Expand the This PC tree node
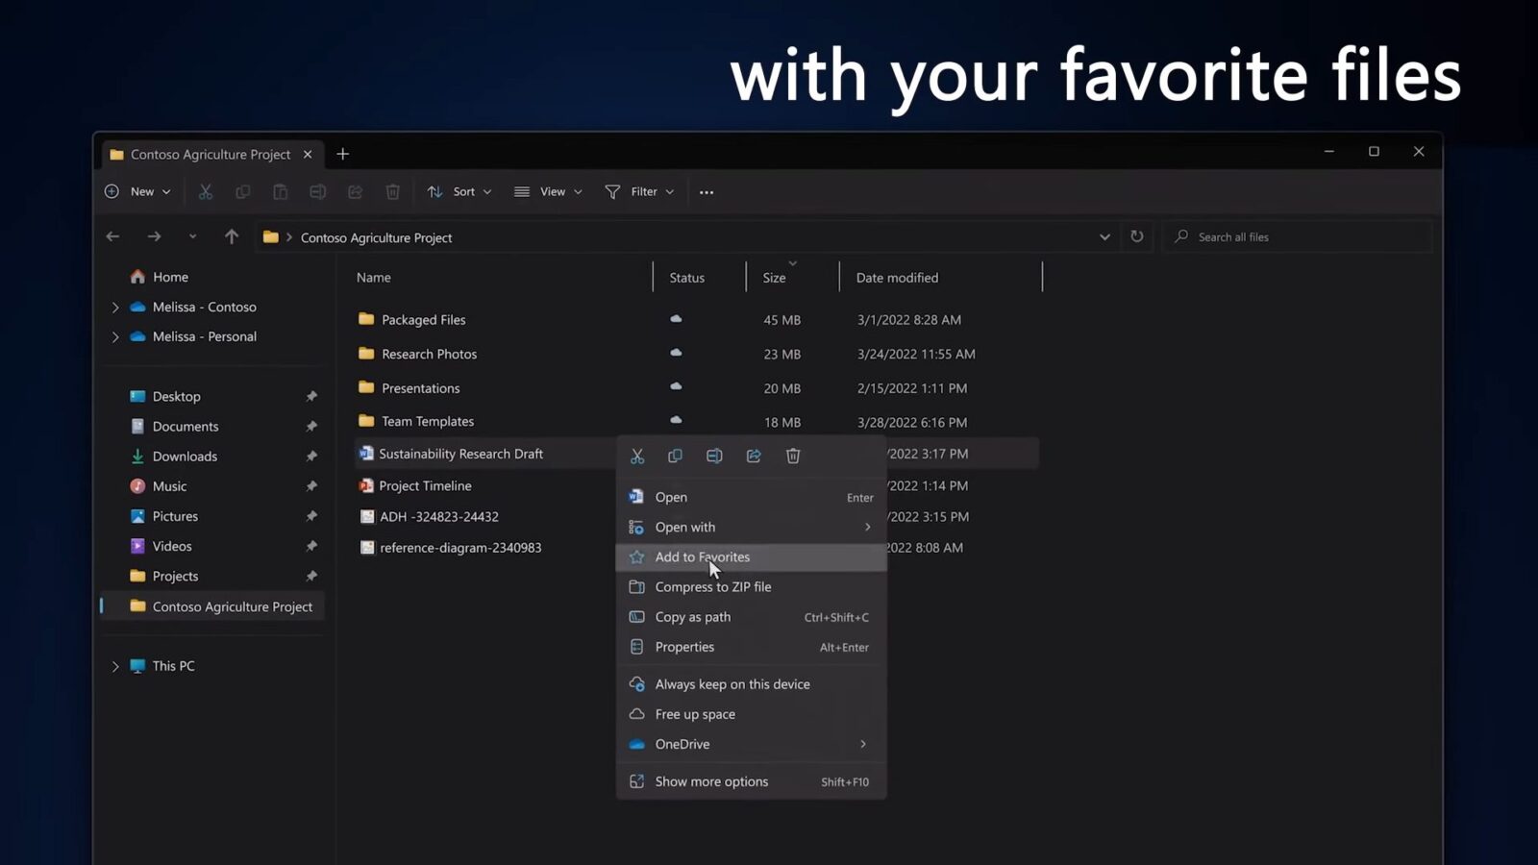 pos(115,666)
